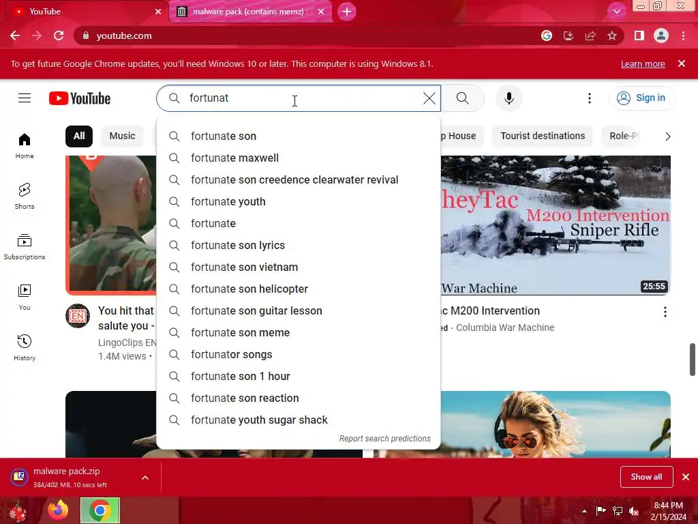Open the network icon in system tray

point(618,510)
